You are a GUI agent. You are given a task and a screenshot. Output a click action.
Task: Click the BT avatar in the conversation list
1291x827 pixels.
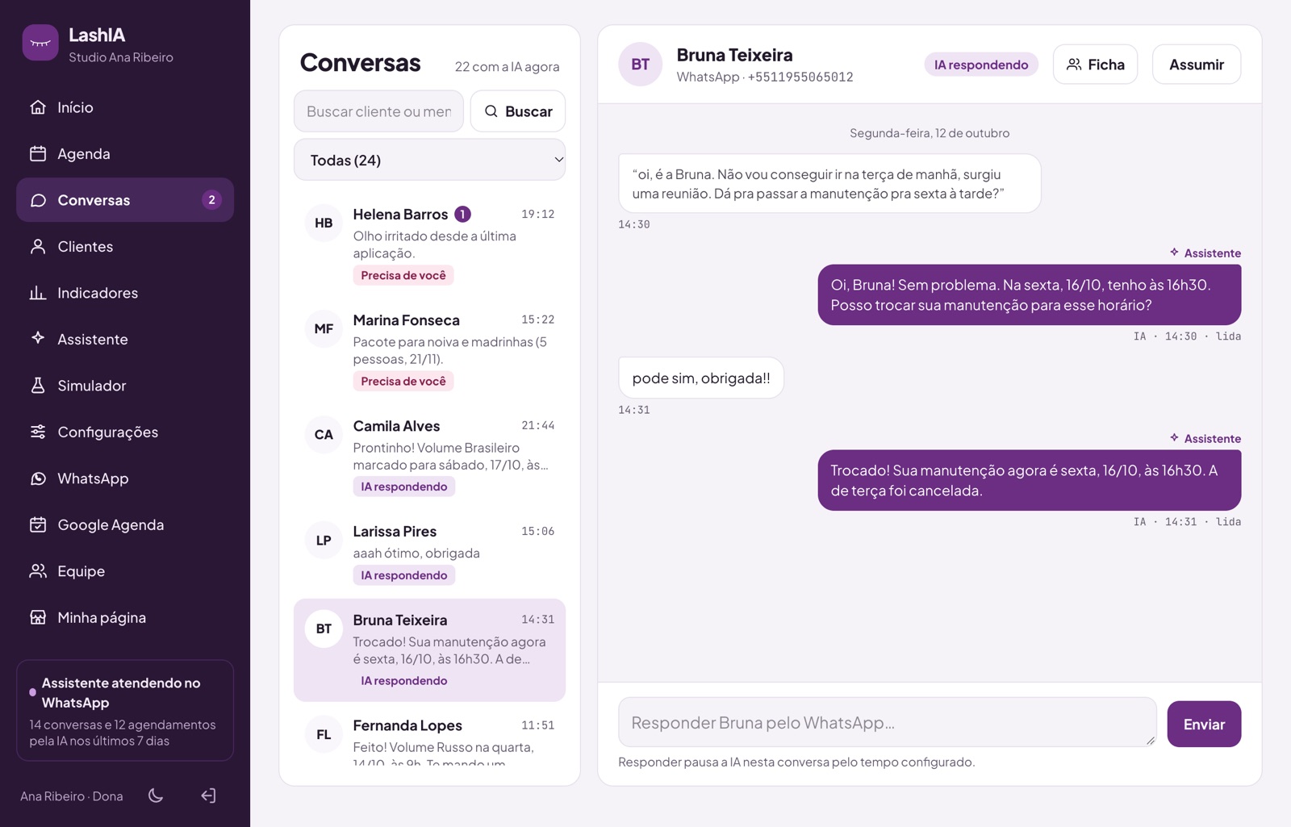[324, 629]
